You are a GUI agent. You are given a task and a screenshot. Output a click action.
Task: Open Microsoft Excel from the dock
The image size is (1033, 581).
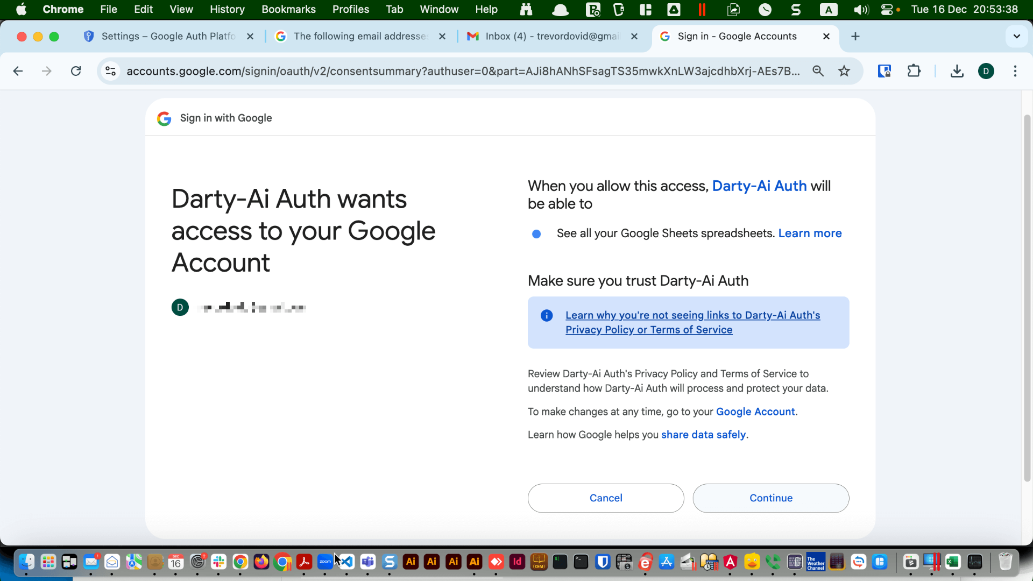tap(953, 562)
